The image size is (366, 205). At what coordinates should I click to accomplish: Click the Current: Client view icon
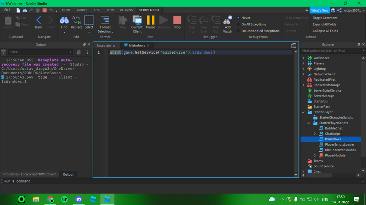pyautogui.click(x=137, y=20)
